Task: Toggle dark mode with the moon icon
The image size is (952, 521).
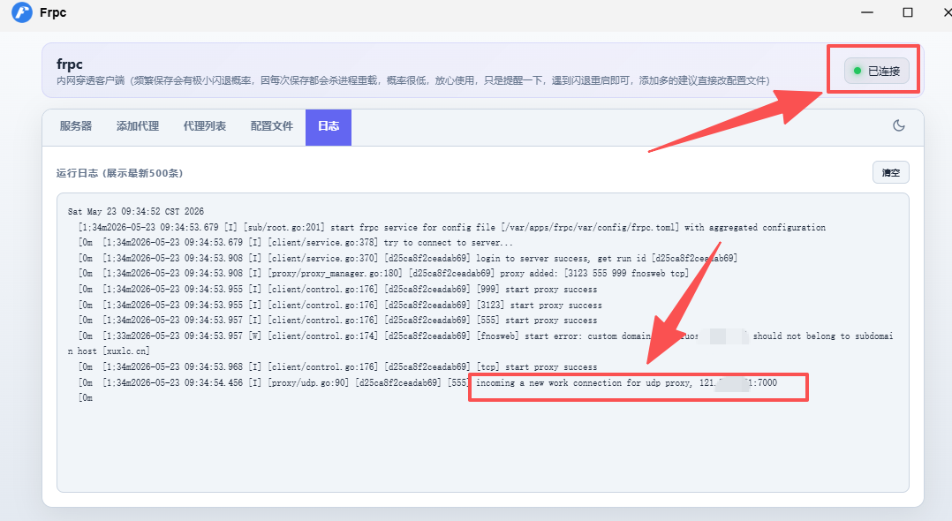Action: pyautogui.click(x=899, y=125)
